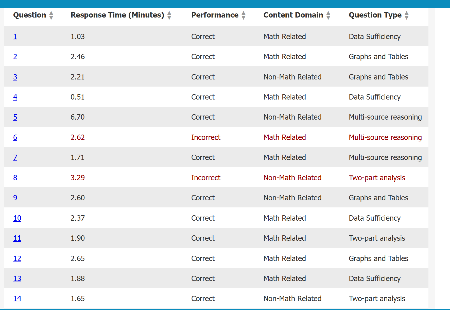
Task: Open question 12 link
Action: pos(17,258)
